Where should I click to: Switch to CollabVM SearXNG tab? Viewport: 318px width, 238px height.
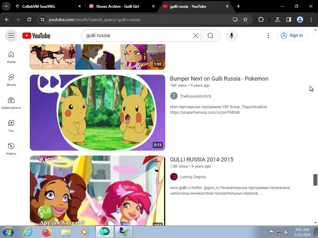pos(39,6)
